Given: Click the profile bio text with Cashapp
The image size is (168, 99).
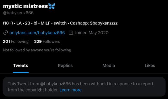Looking at the screenshot, I should coord(60,23).
